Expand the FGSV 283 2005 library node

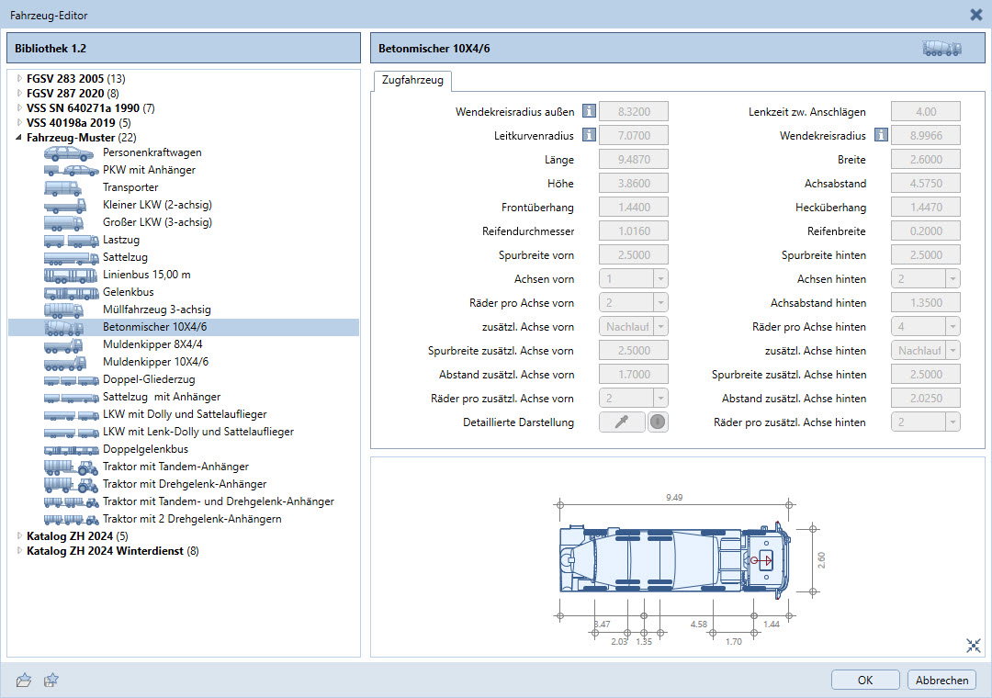19,79
